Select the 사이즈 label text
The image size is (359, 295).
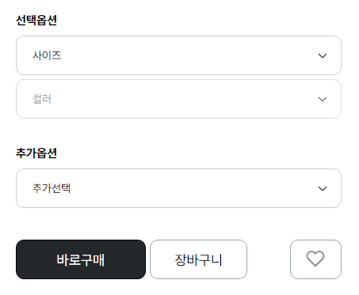pos(47,55)
